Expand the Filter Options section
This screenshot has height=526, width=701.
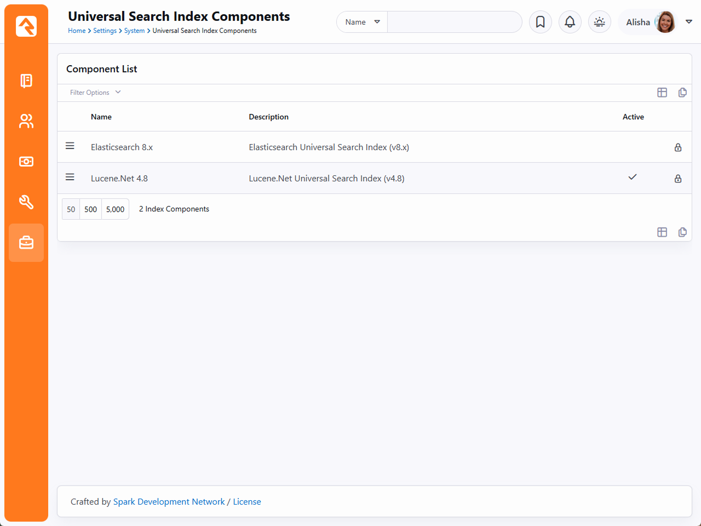point(95,93)
